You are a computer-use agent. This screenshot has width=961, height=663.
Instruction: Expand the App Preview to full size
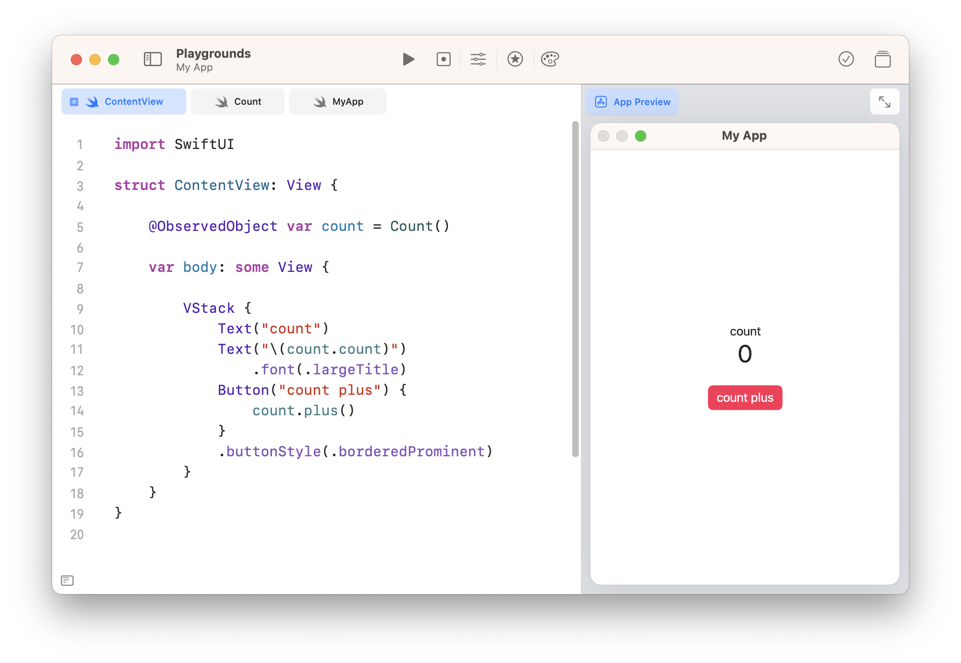884,101
